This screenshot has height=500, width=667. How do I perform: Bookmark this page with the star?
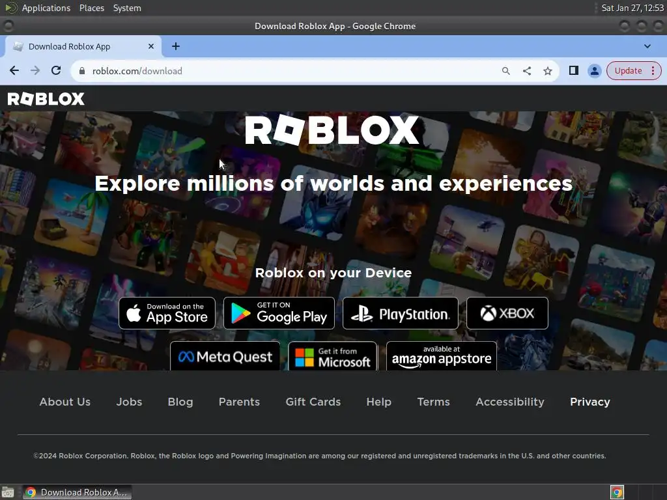pyautogui.click(x=547, y=71)
